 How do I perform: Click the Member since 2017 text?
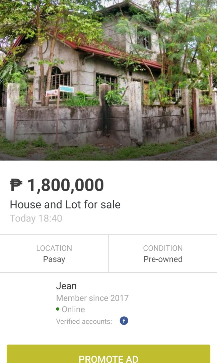[93, 298]
